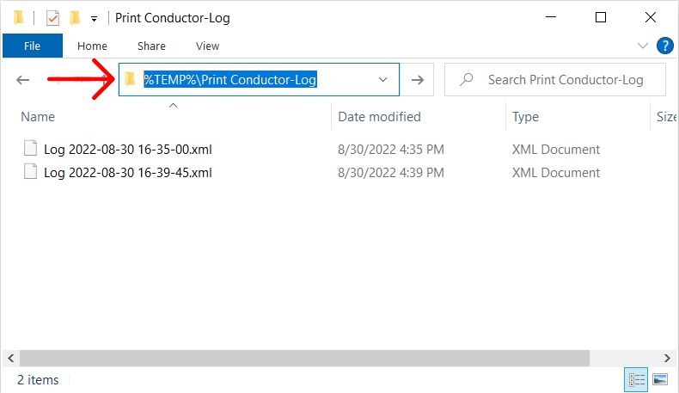679x393 pixels.
Task: Click the 2 items status text
Action: 38,380
